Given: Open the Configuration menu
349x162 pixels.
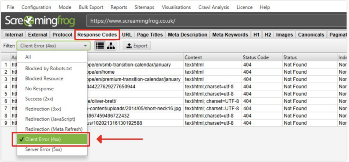Looking at the screenshot, I should tap(36, 7).
